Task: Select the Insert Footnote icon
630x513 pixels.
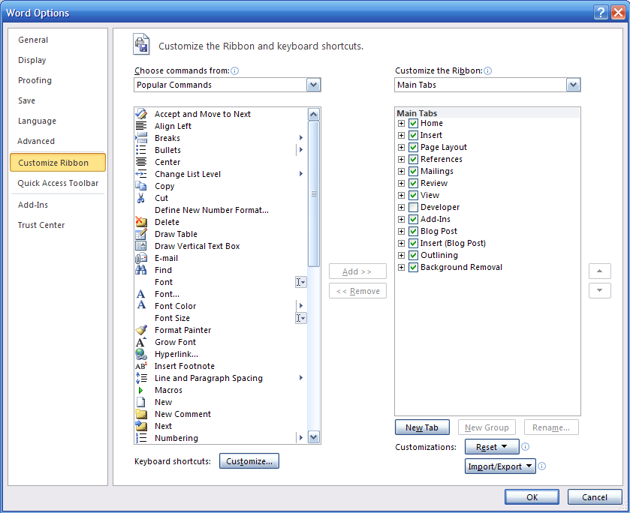Action: (x=141, y=366)
